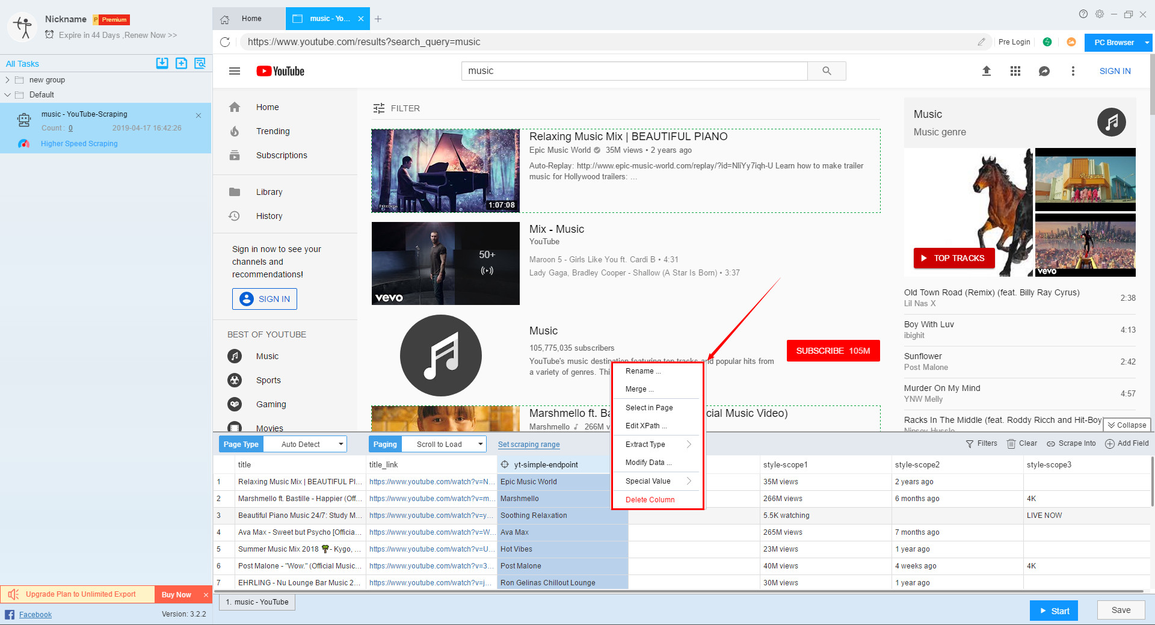Open settings gear icon in title bar

(1100, 14)
